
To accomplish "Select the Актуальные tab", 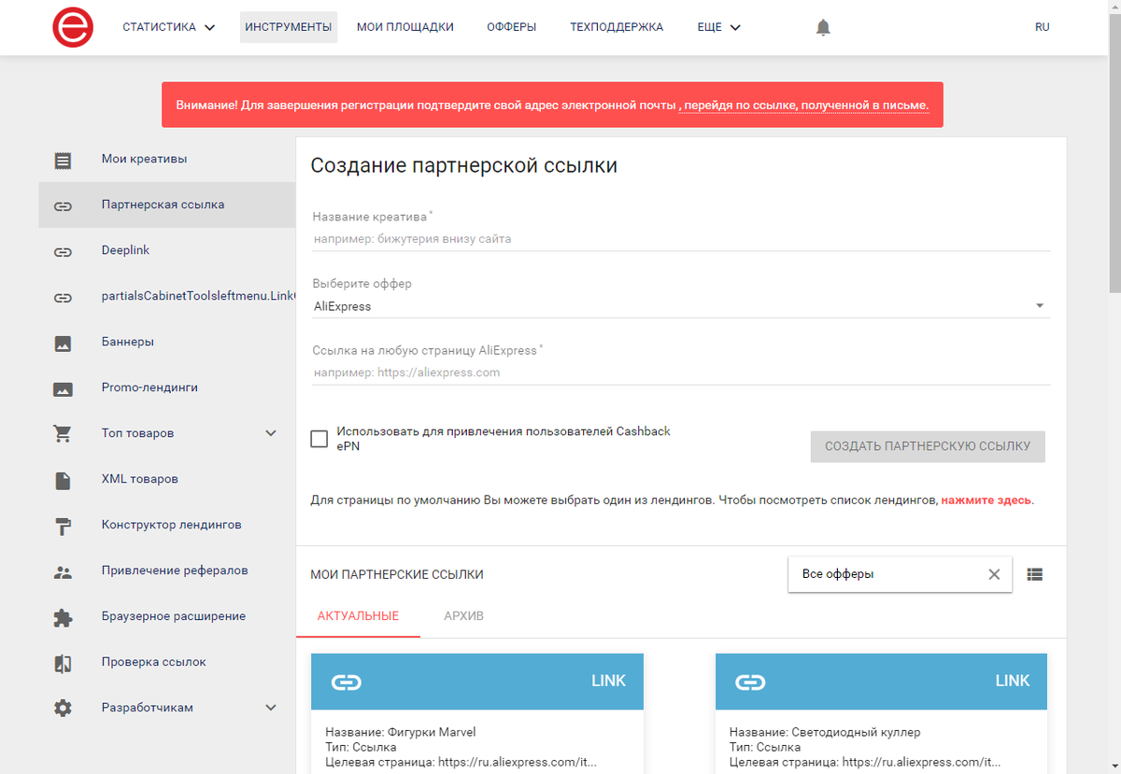I will [358, 616].
